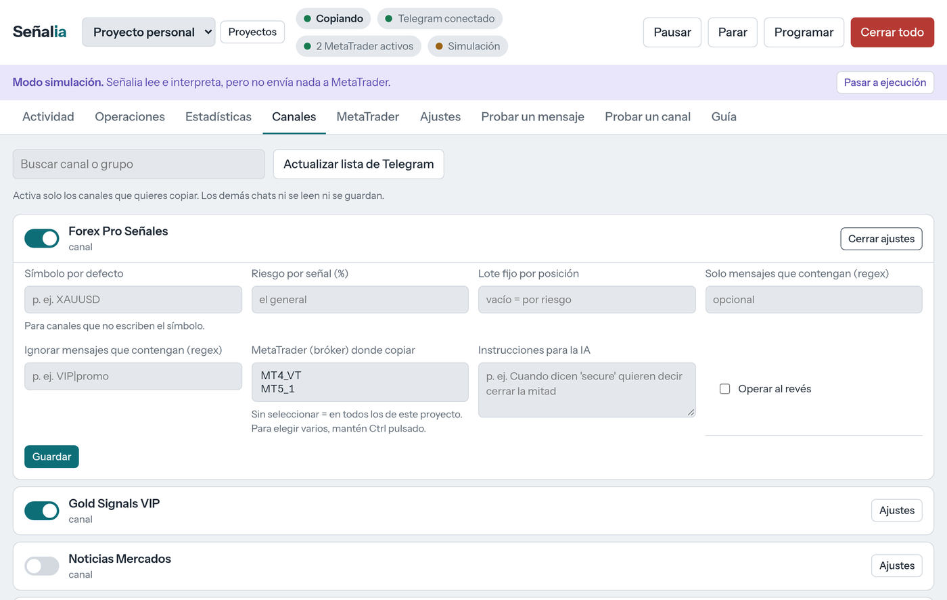Screen dimensions: 947x600
Task: Click the Modo simulación banner text
Action: click(202, 83)
